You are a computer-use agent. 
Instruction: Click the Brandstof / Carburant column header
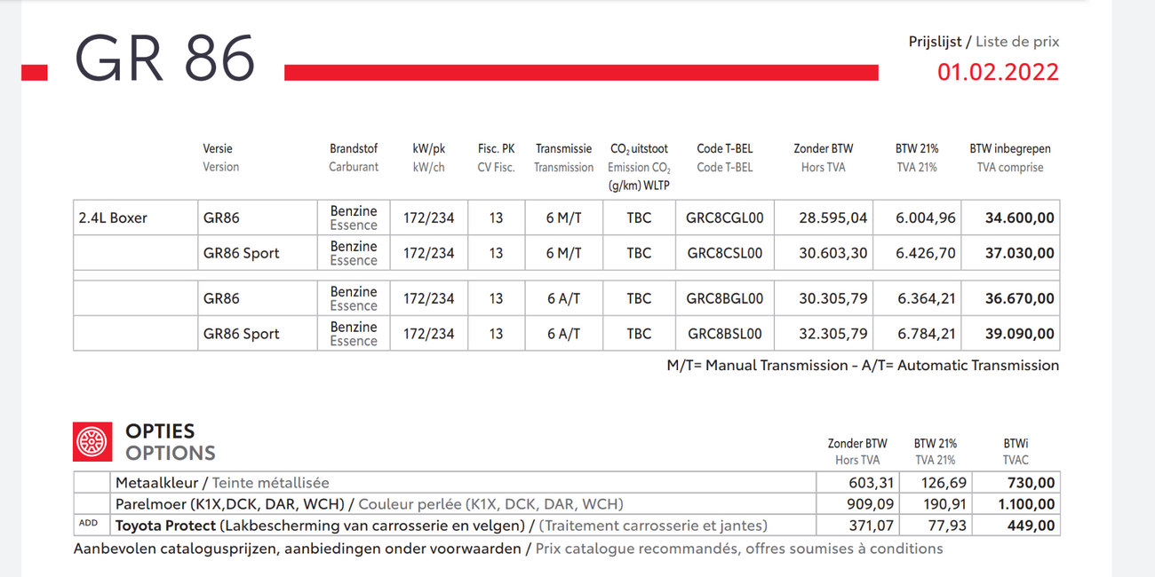[354, 158]
